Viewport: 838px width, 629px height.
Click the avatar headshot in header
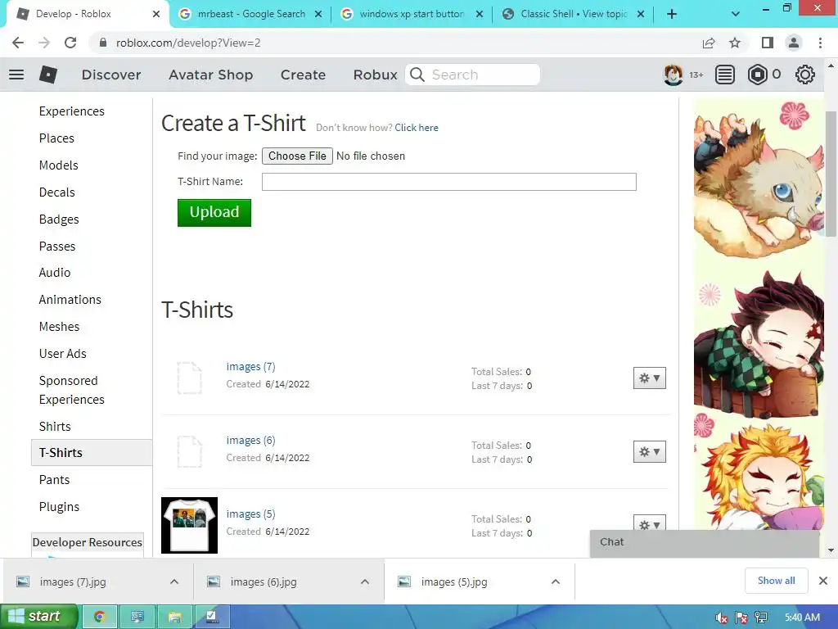[674, 75]
